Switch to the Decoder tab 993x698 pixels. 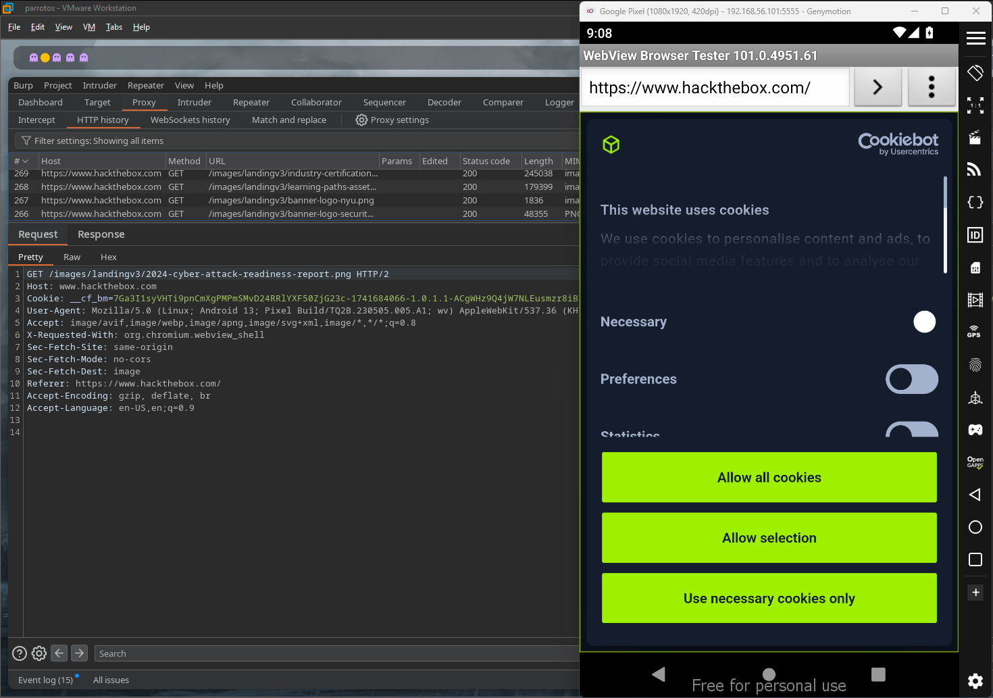(x=444, y=102)
